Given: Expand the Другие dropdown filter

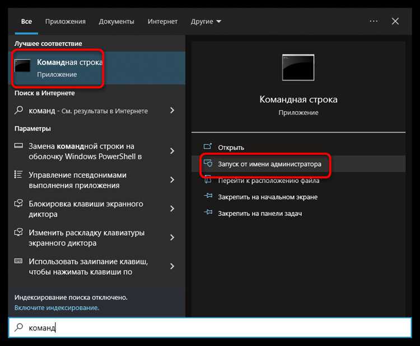Looking at the screenshot, I should pyautogui.click(x=206, y=21).
